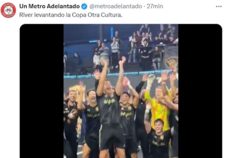The height and width of the screenshot is (158, 227).
Task: Click the blue LED light strip in the video
Action: (118, 74)
